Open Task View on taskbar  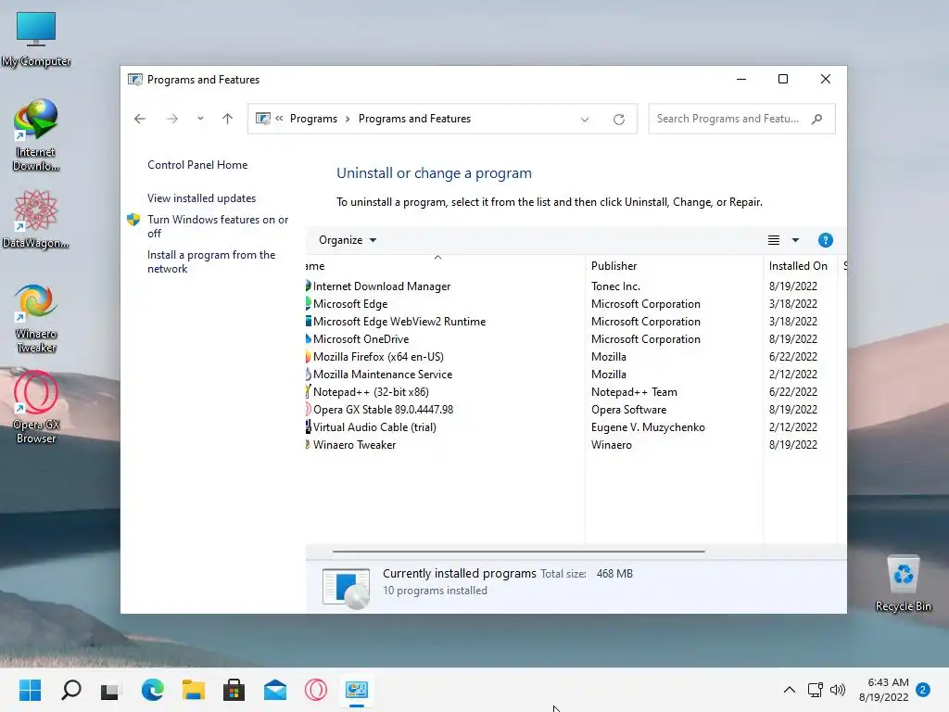(110, 690)
